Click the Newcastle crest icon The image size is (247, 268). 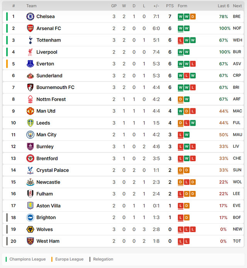tap(30, 182)
